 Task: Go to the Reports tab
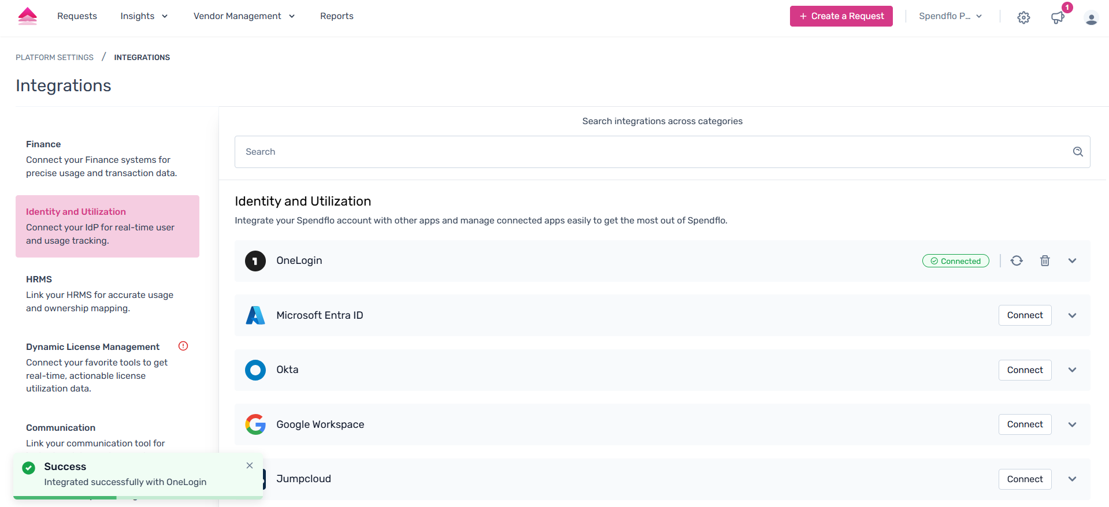[336, 16]
